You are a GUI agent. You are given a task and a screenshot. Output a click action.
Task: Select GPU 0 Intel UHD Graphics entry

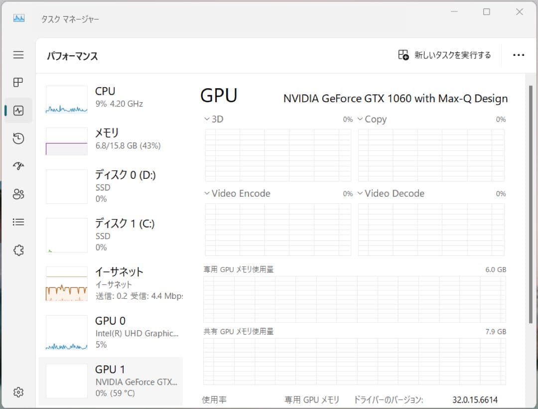111,332
